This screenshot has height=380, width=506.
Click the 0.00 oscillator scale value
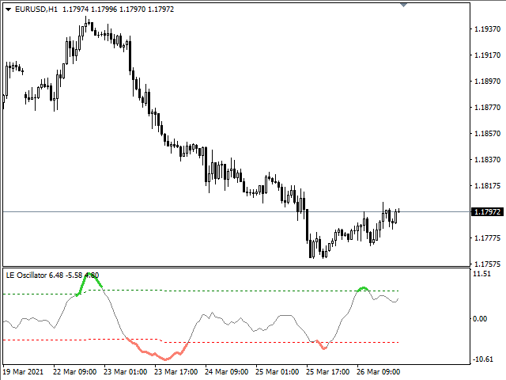point(480,319)
